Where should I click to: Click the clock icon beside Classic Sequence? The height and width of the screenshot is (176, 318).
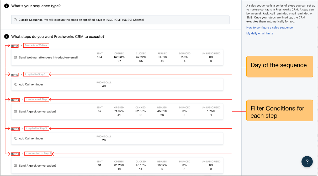[x=15, y=20]
